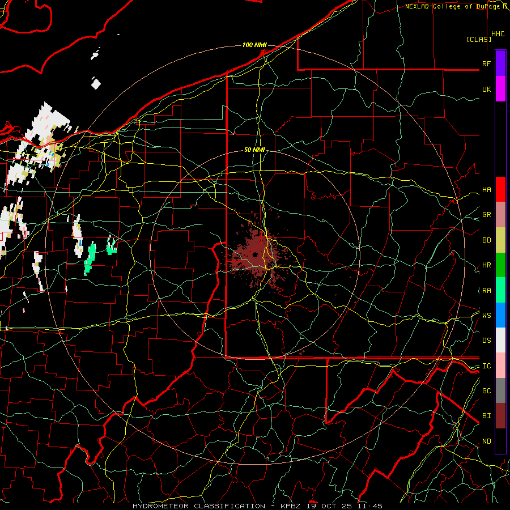Click the purple RF legend color swatch

click(x=500, y=63)
